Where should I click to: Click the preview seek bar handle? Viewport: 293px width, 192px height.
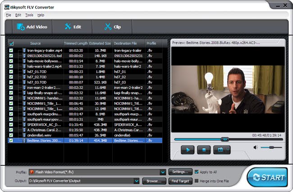[225, 139]
